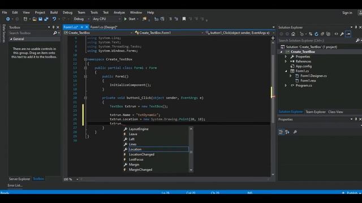
Task: Open the Create_TextBox.Form1 class dropdown
Action: [x=169, y=33]
